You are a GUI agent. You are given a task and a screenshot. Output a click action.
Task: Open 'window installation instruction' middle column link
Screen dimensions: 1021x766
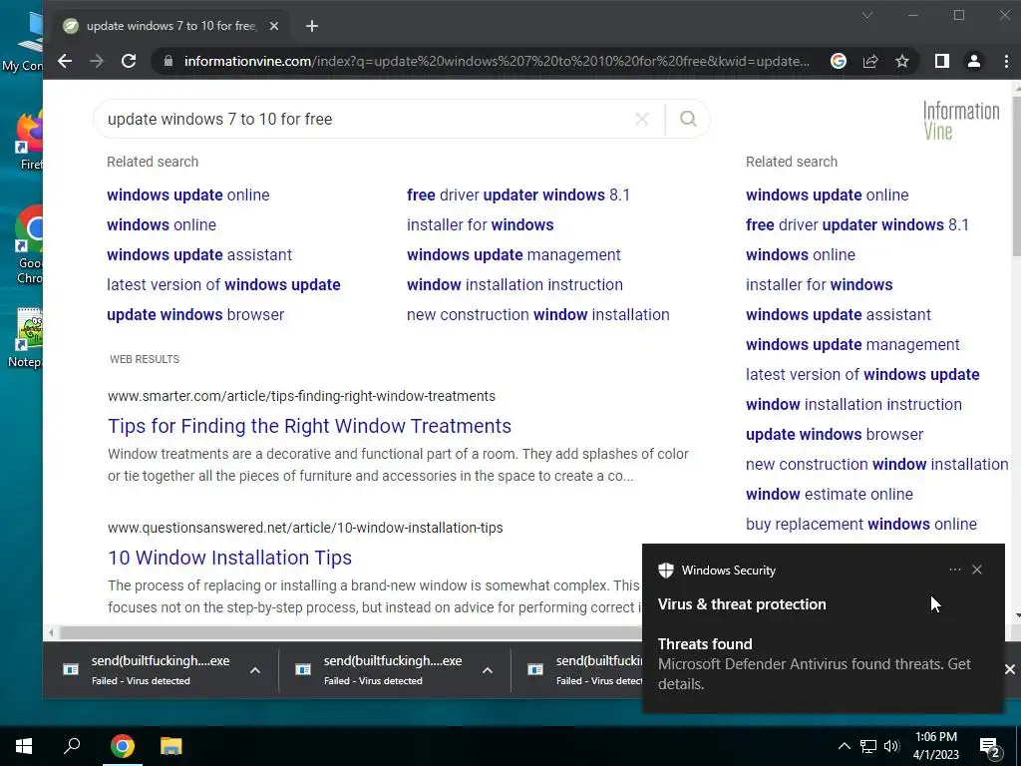515,284
